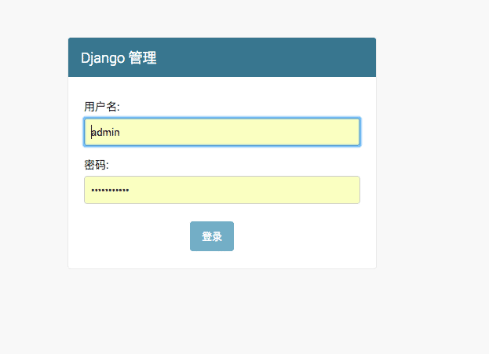This screenshot has height=354, width=489.
Task: Focus the 密码 password input field
Action: click(x=222, y=190)
